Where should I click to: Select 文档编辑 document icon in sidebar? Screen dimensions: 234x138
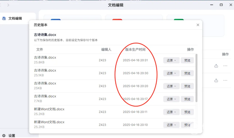click(4, 19)
